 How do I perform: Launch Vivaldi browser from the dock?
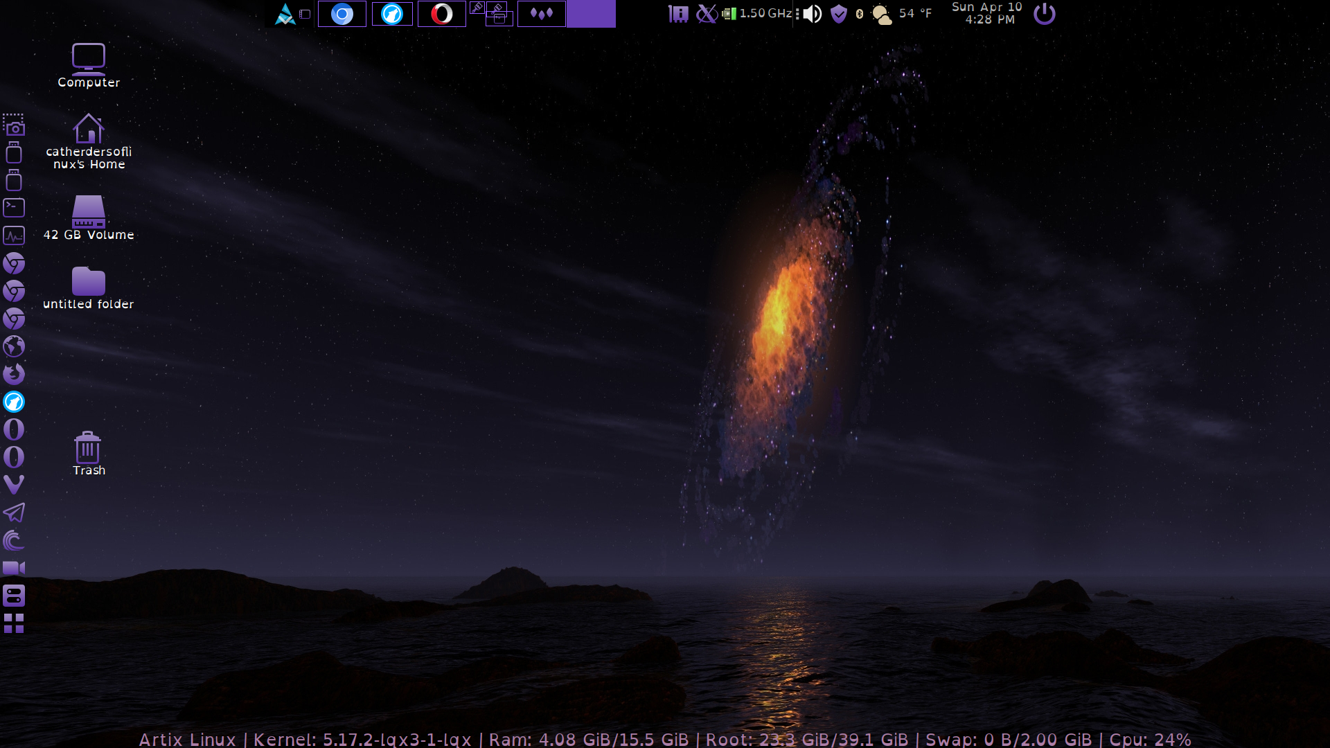(x=14, y=484)
